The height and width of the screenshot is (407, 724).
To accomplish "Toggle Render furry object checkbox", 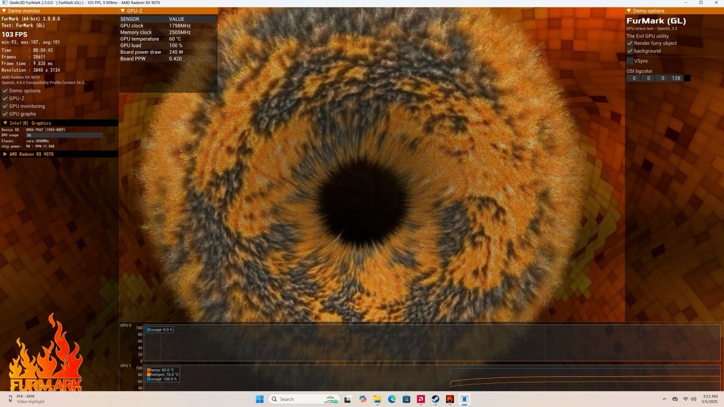I will pos(630,43).
